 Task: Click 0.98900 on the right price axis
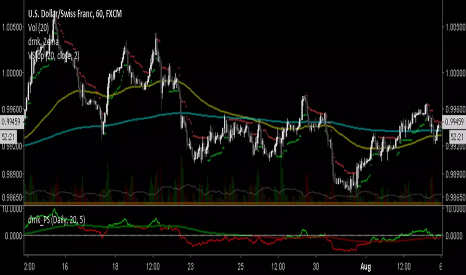pos(455,174)
